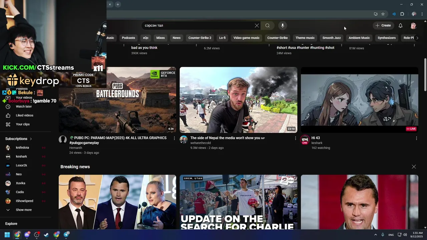Click the Liked videos thumbs-up icon
The height and width of the screenshot is (240, 427).
pos(8,115)
